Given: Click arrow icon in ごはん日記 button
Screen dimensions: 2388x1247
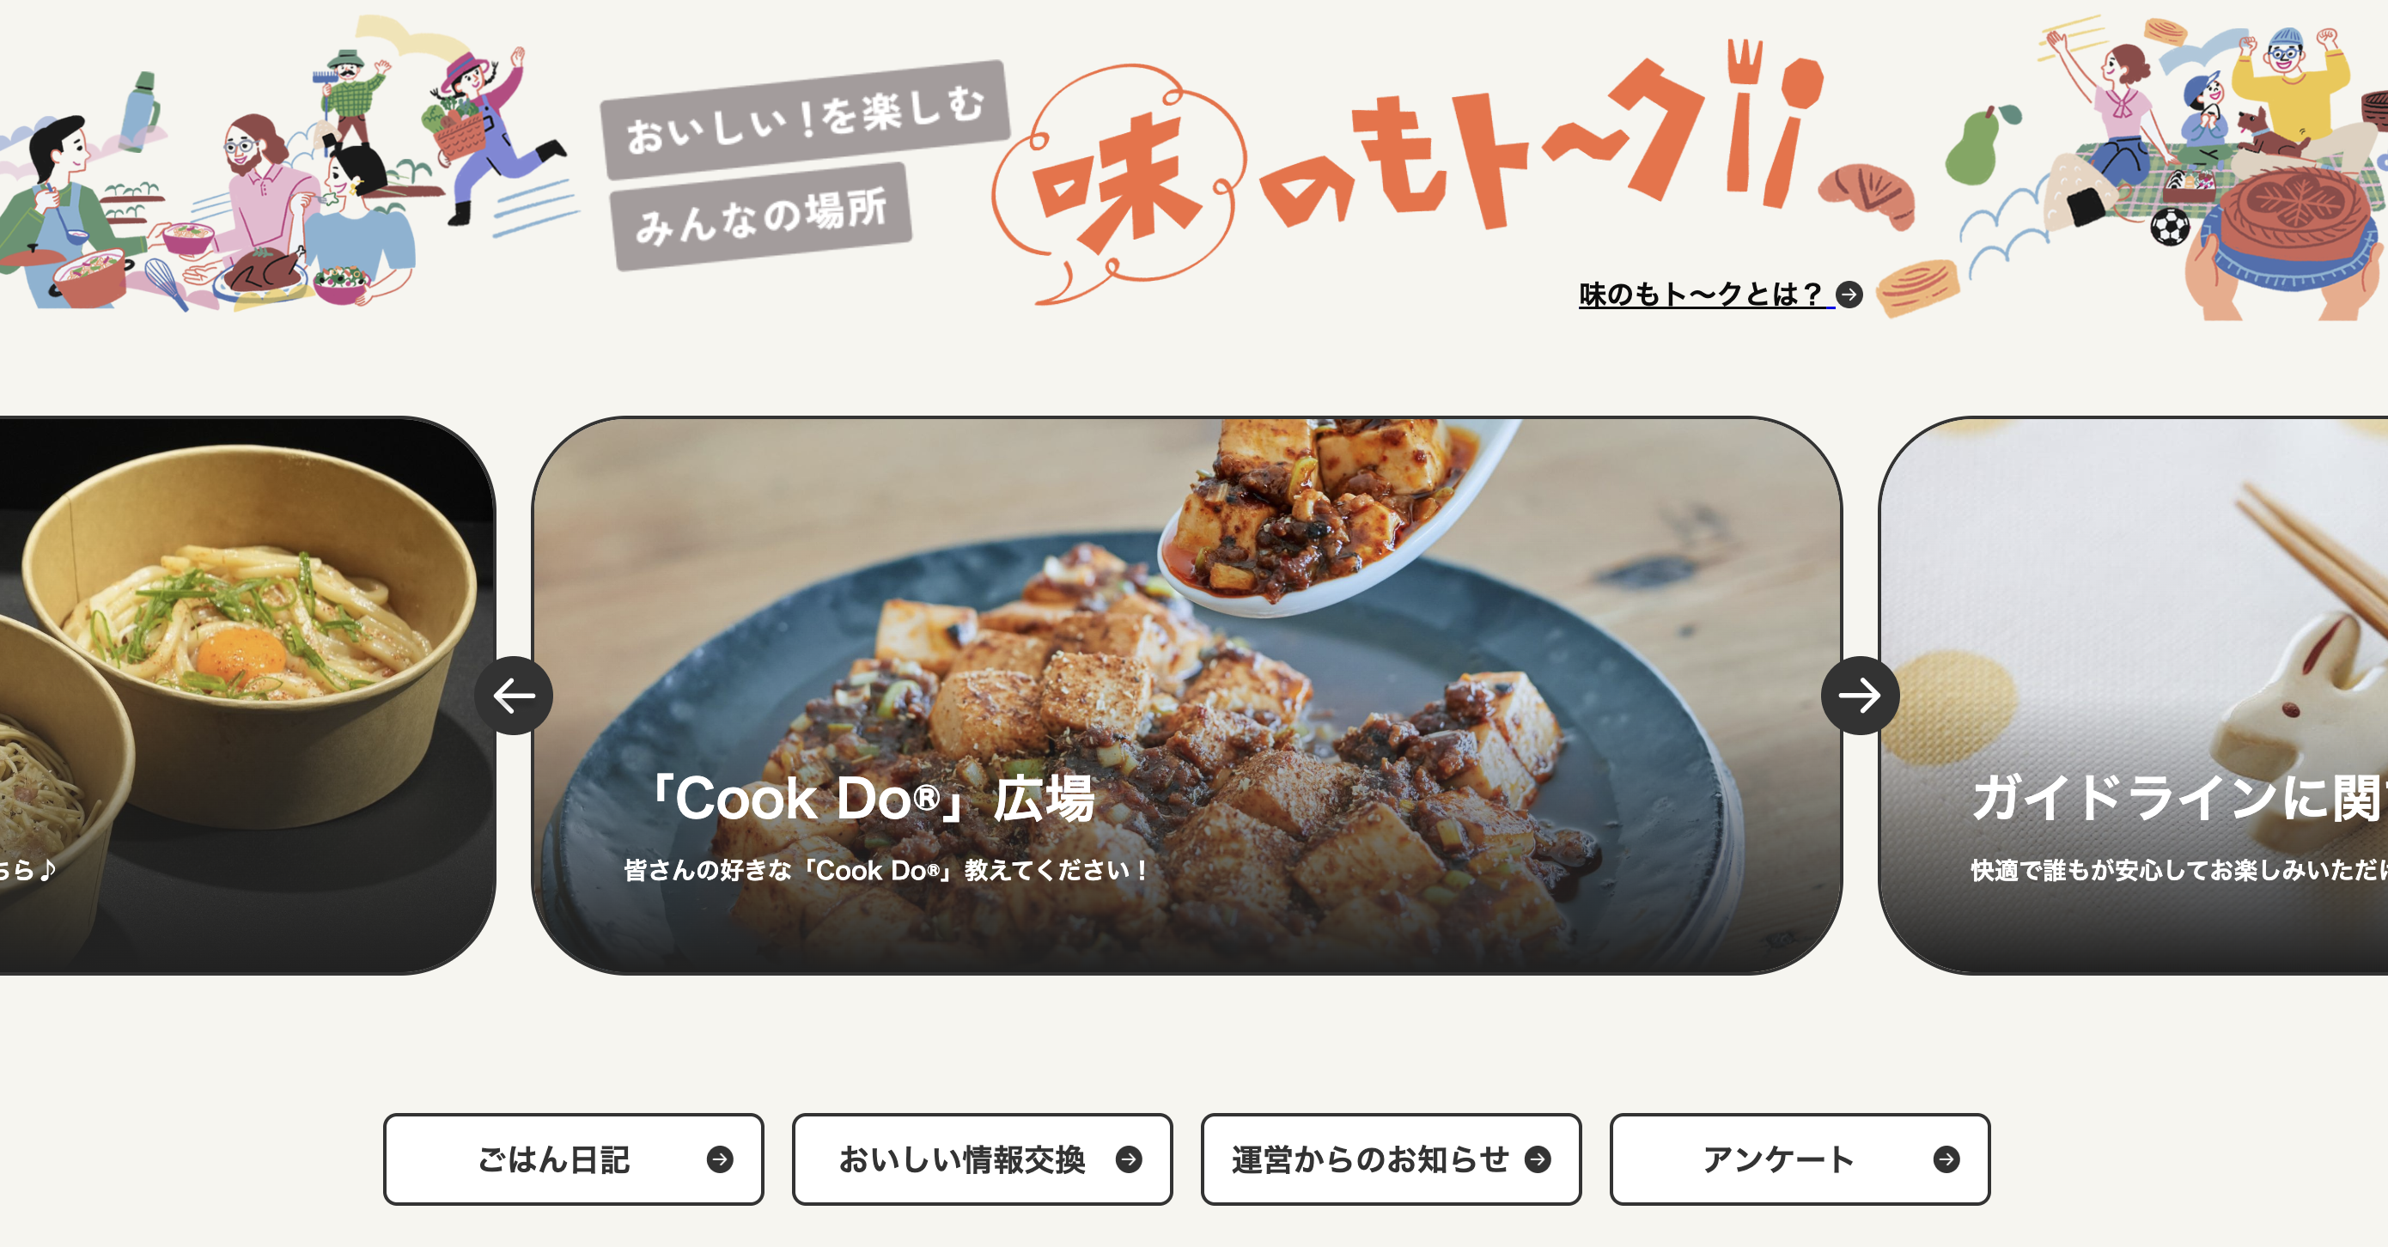Looking at the screenshot, I should (719, 1159).
